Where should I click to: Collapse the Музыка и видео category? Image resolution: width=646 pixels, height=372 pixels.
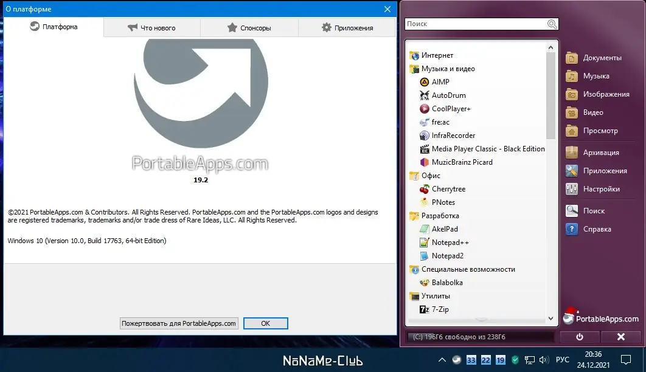(442, 68)
